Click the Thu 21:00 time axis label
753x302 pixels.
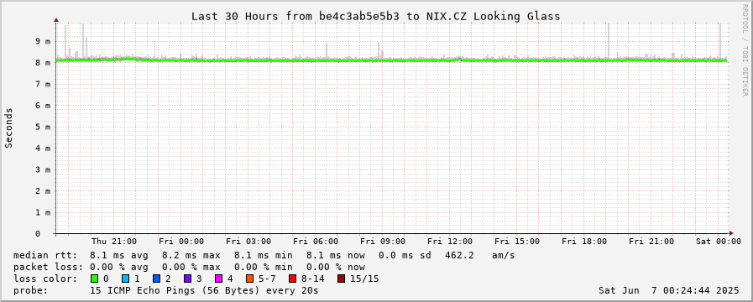point(114,242)
